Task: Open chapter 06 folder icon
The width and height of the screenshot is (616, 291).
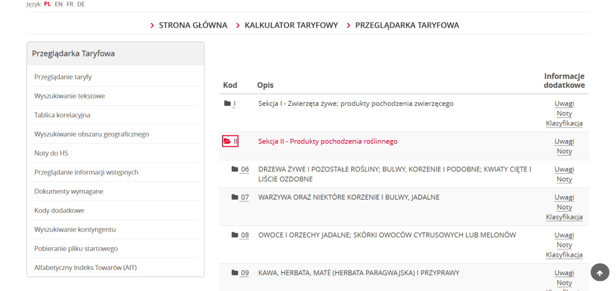Action: (x=235, y=169)
